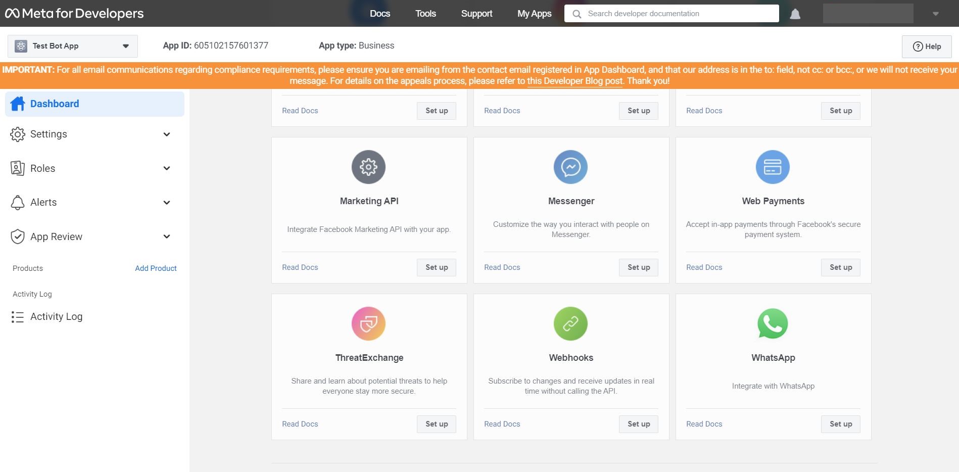Viewport: 959px width, 472px height.
Task: Select Activity Log in the sidebar
Action: 56,317
